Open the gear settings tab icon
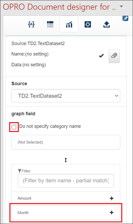Viewport: 133px width, 224px height. click(x=88, y=24)
